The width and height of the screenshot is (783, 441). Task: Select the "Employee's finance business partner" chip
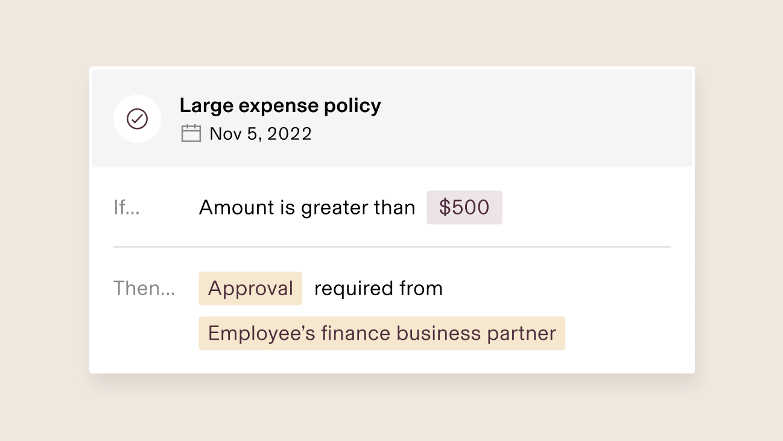381,333
